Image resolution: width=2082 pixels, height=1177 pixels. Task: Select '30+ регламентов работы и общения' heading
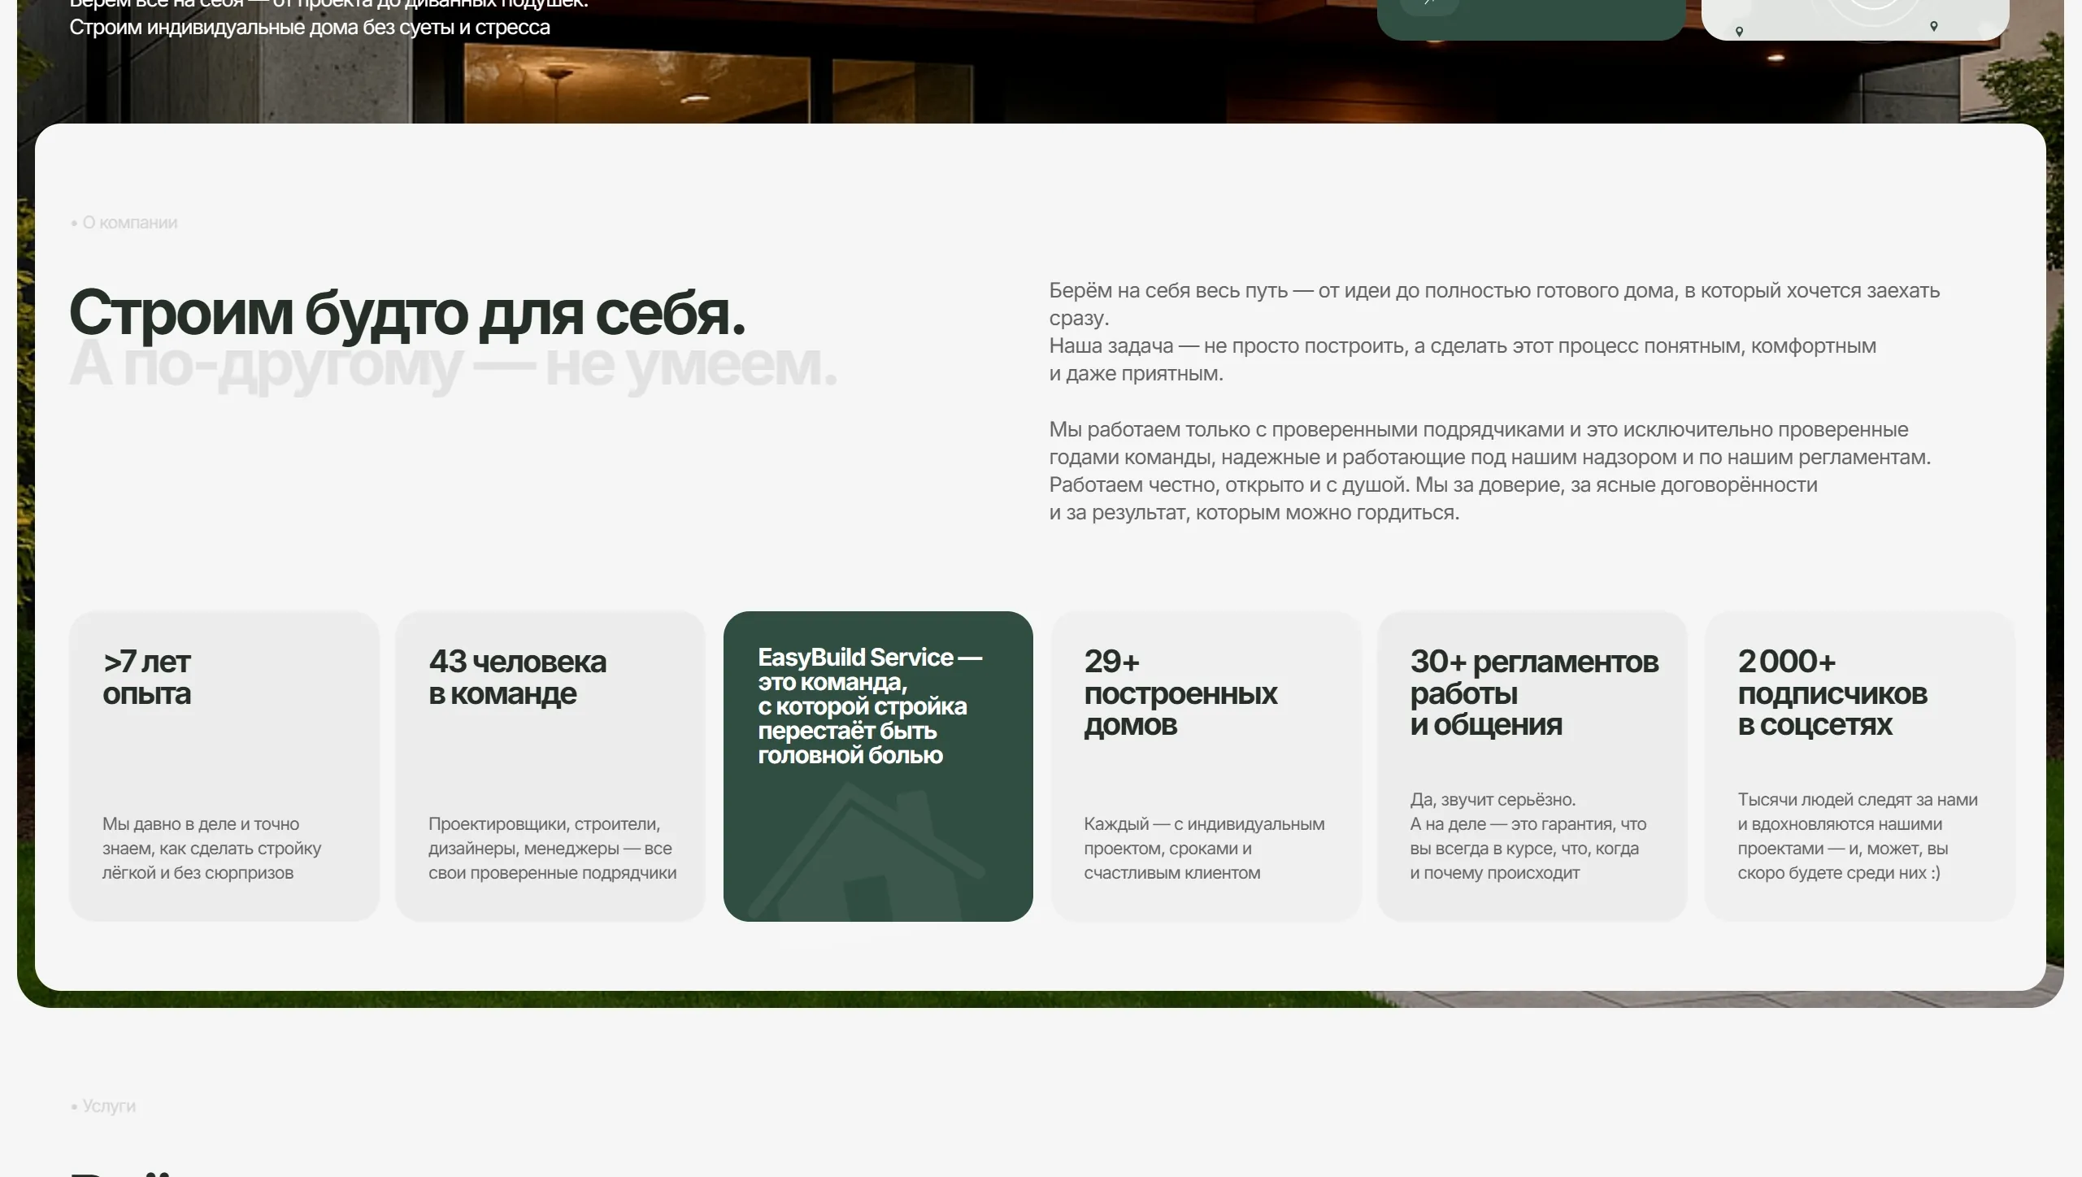point(1533,693)
